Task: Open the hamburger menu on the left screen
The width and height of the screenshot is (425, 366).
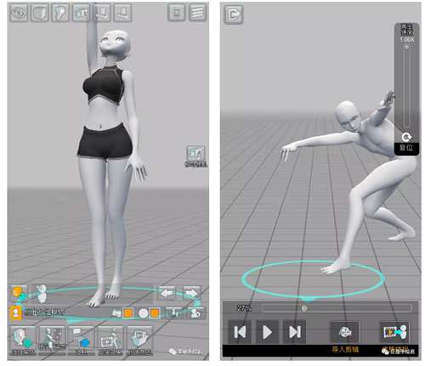Action: [x=198, y=13]
